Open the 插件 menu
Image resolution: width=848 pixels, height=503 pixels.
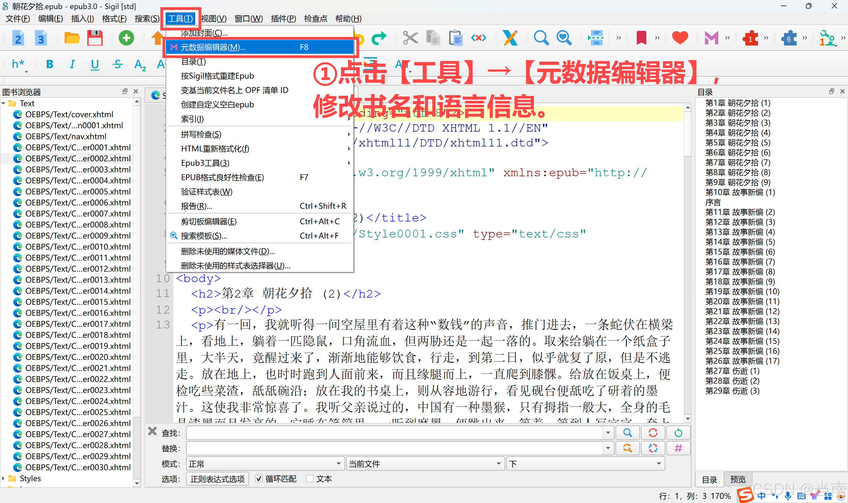coord(283,19)
